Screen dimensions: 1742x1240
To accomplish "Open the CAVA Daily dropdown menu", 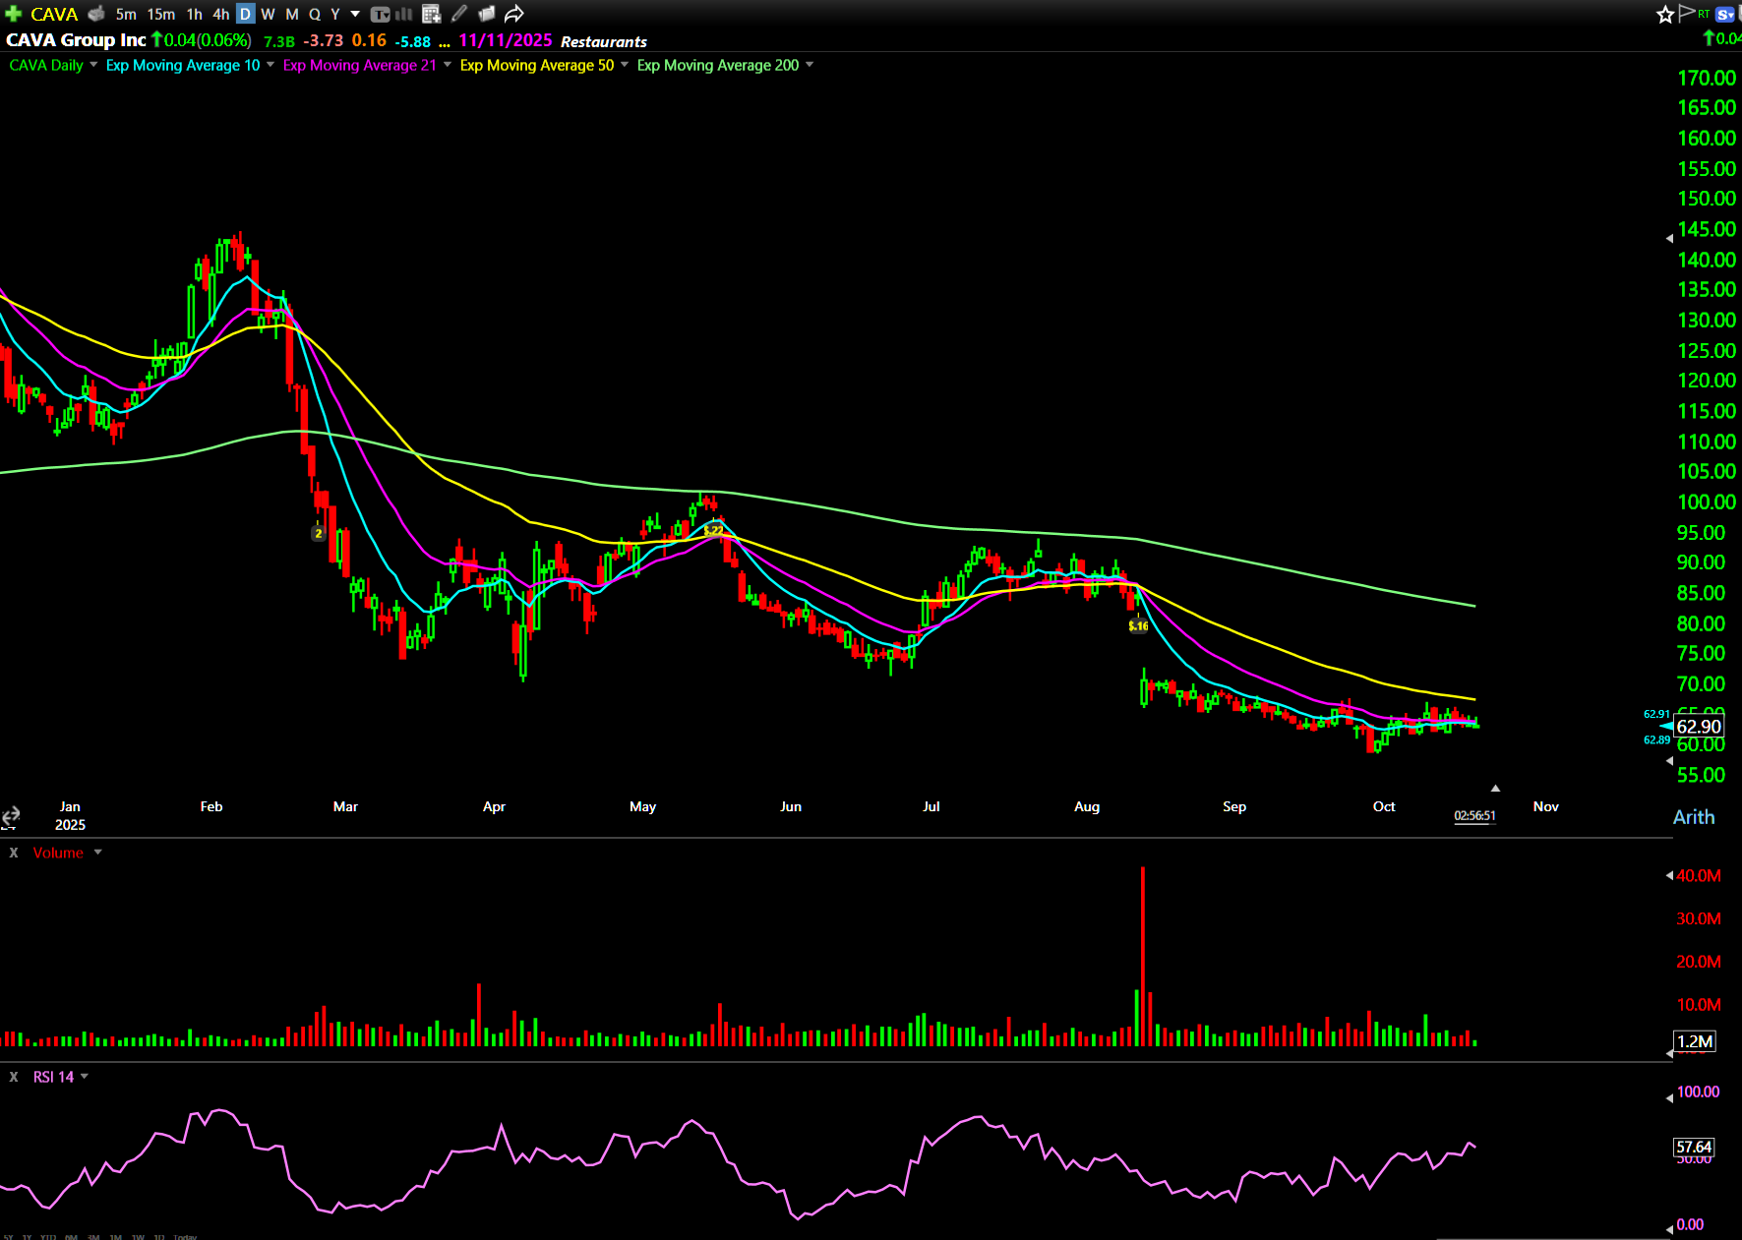I will [93, 65].
